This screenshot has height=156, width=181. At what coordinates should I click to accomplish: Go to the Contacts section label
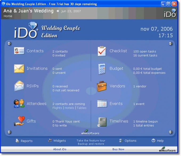click(x=35, y=51)
